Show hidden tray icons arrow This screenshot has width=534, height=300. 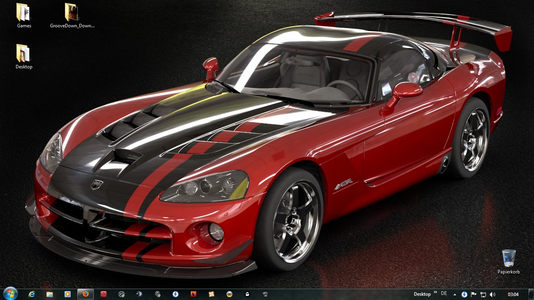click(455, 295)
